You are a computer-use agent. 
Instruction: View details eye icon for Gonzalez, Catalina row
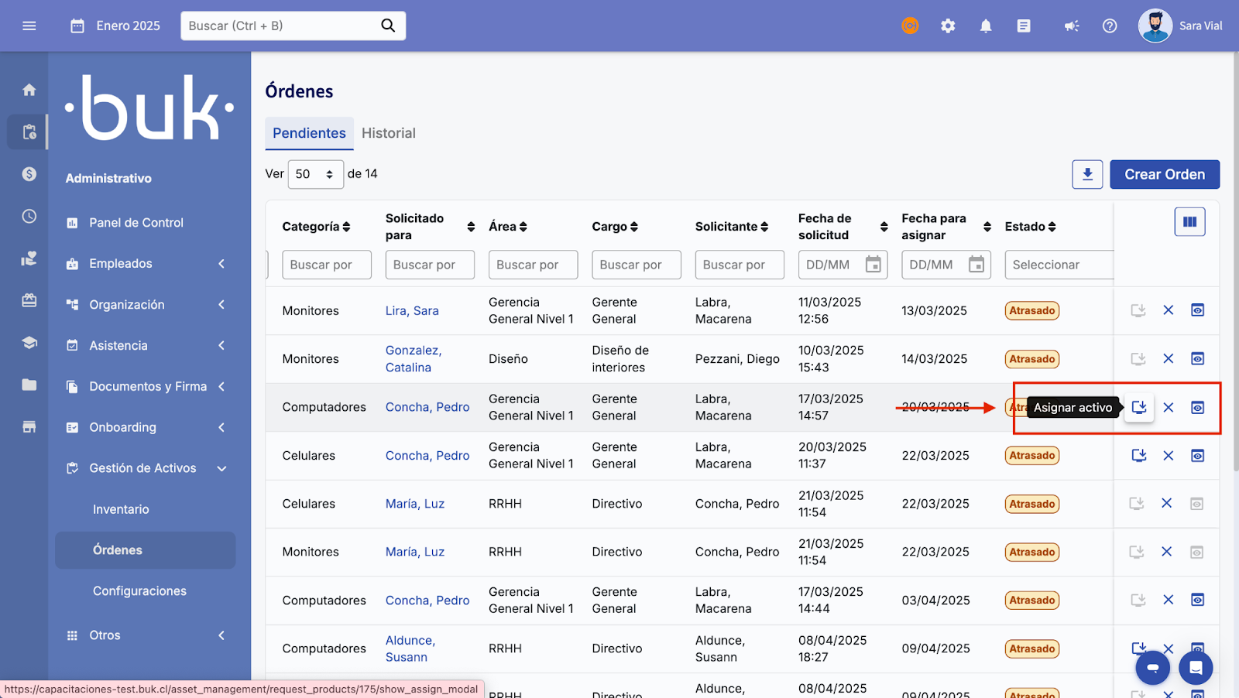click(x=1197, y=359)
